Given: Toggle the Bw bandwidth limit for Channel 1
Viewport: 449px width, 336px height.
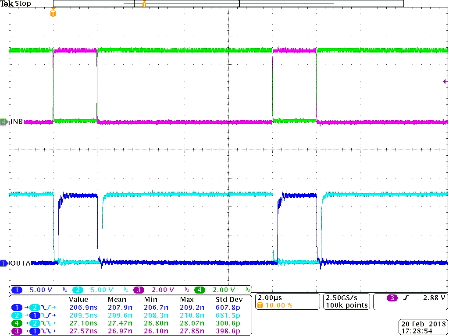Looking at the screenshot, I should coord(64,290).
